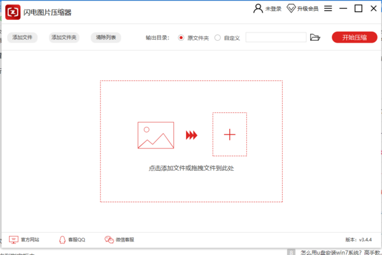Open the hamburger main menu

click(x=328, y=9)
